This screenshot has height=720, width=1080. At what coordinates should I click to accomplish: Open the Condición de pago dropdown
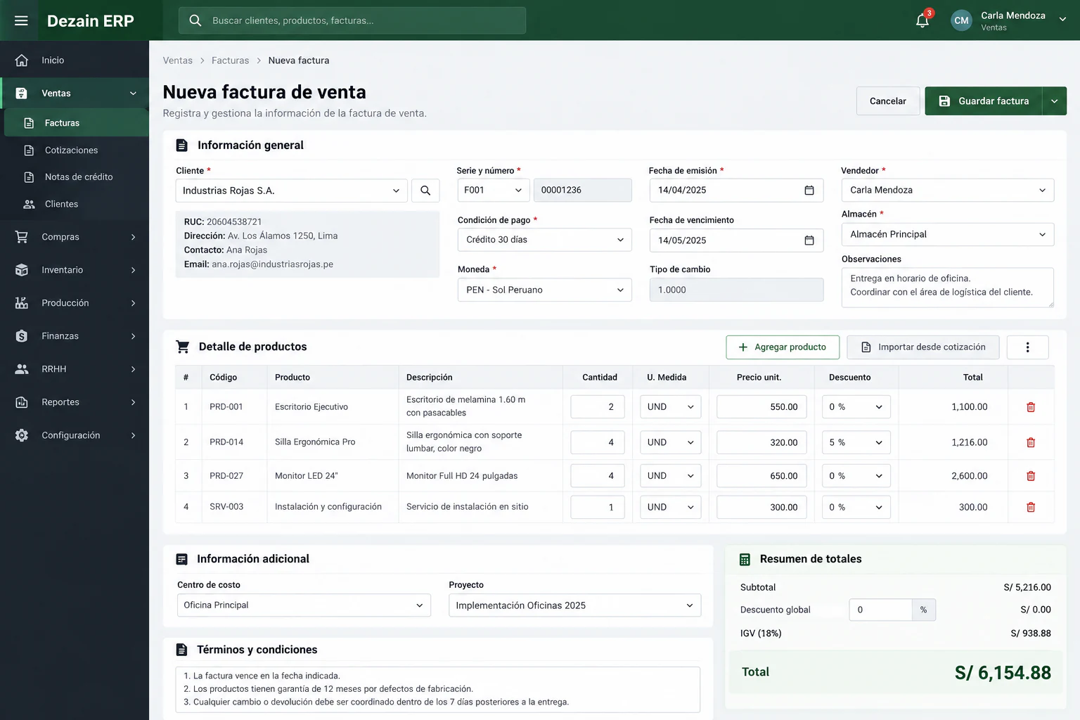tap(544, 240)
